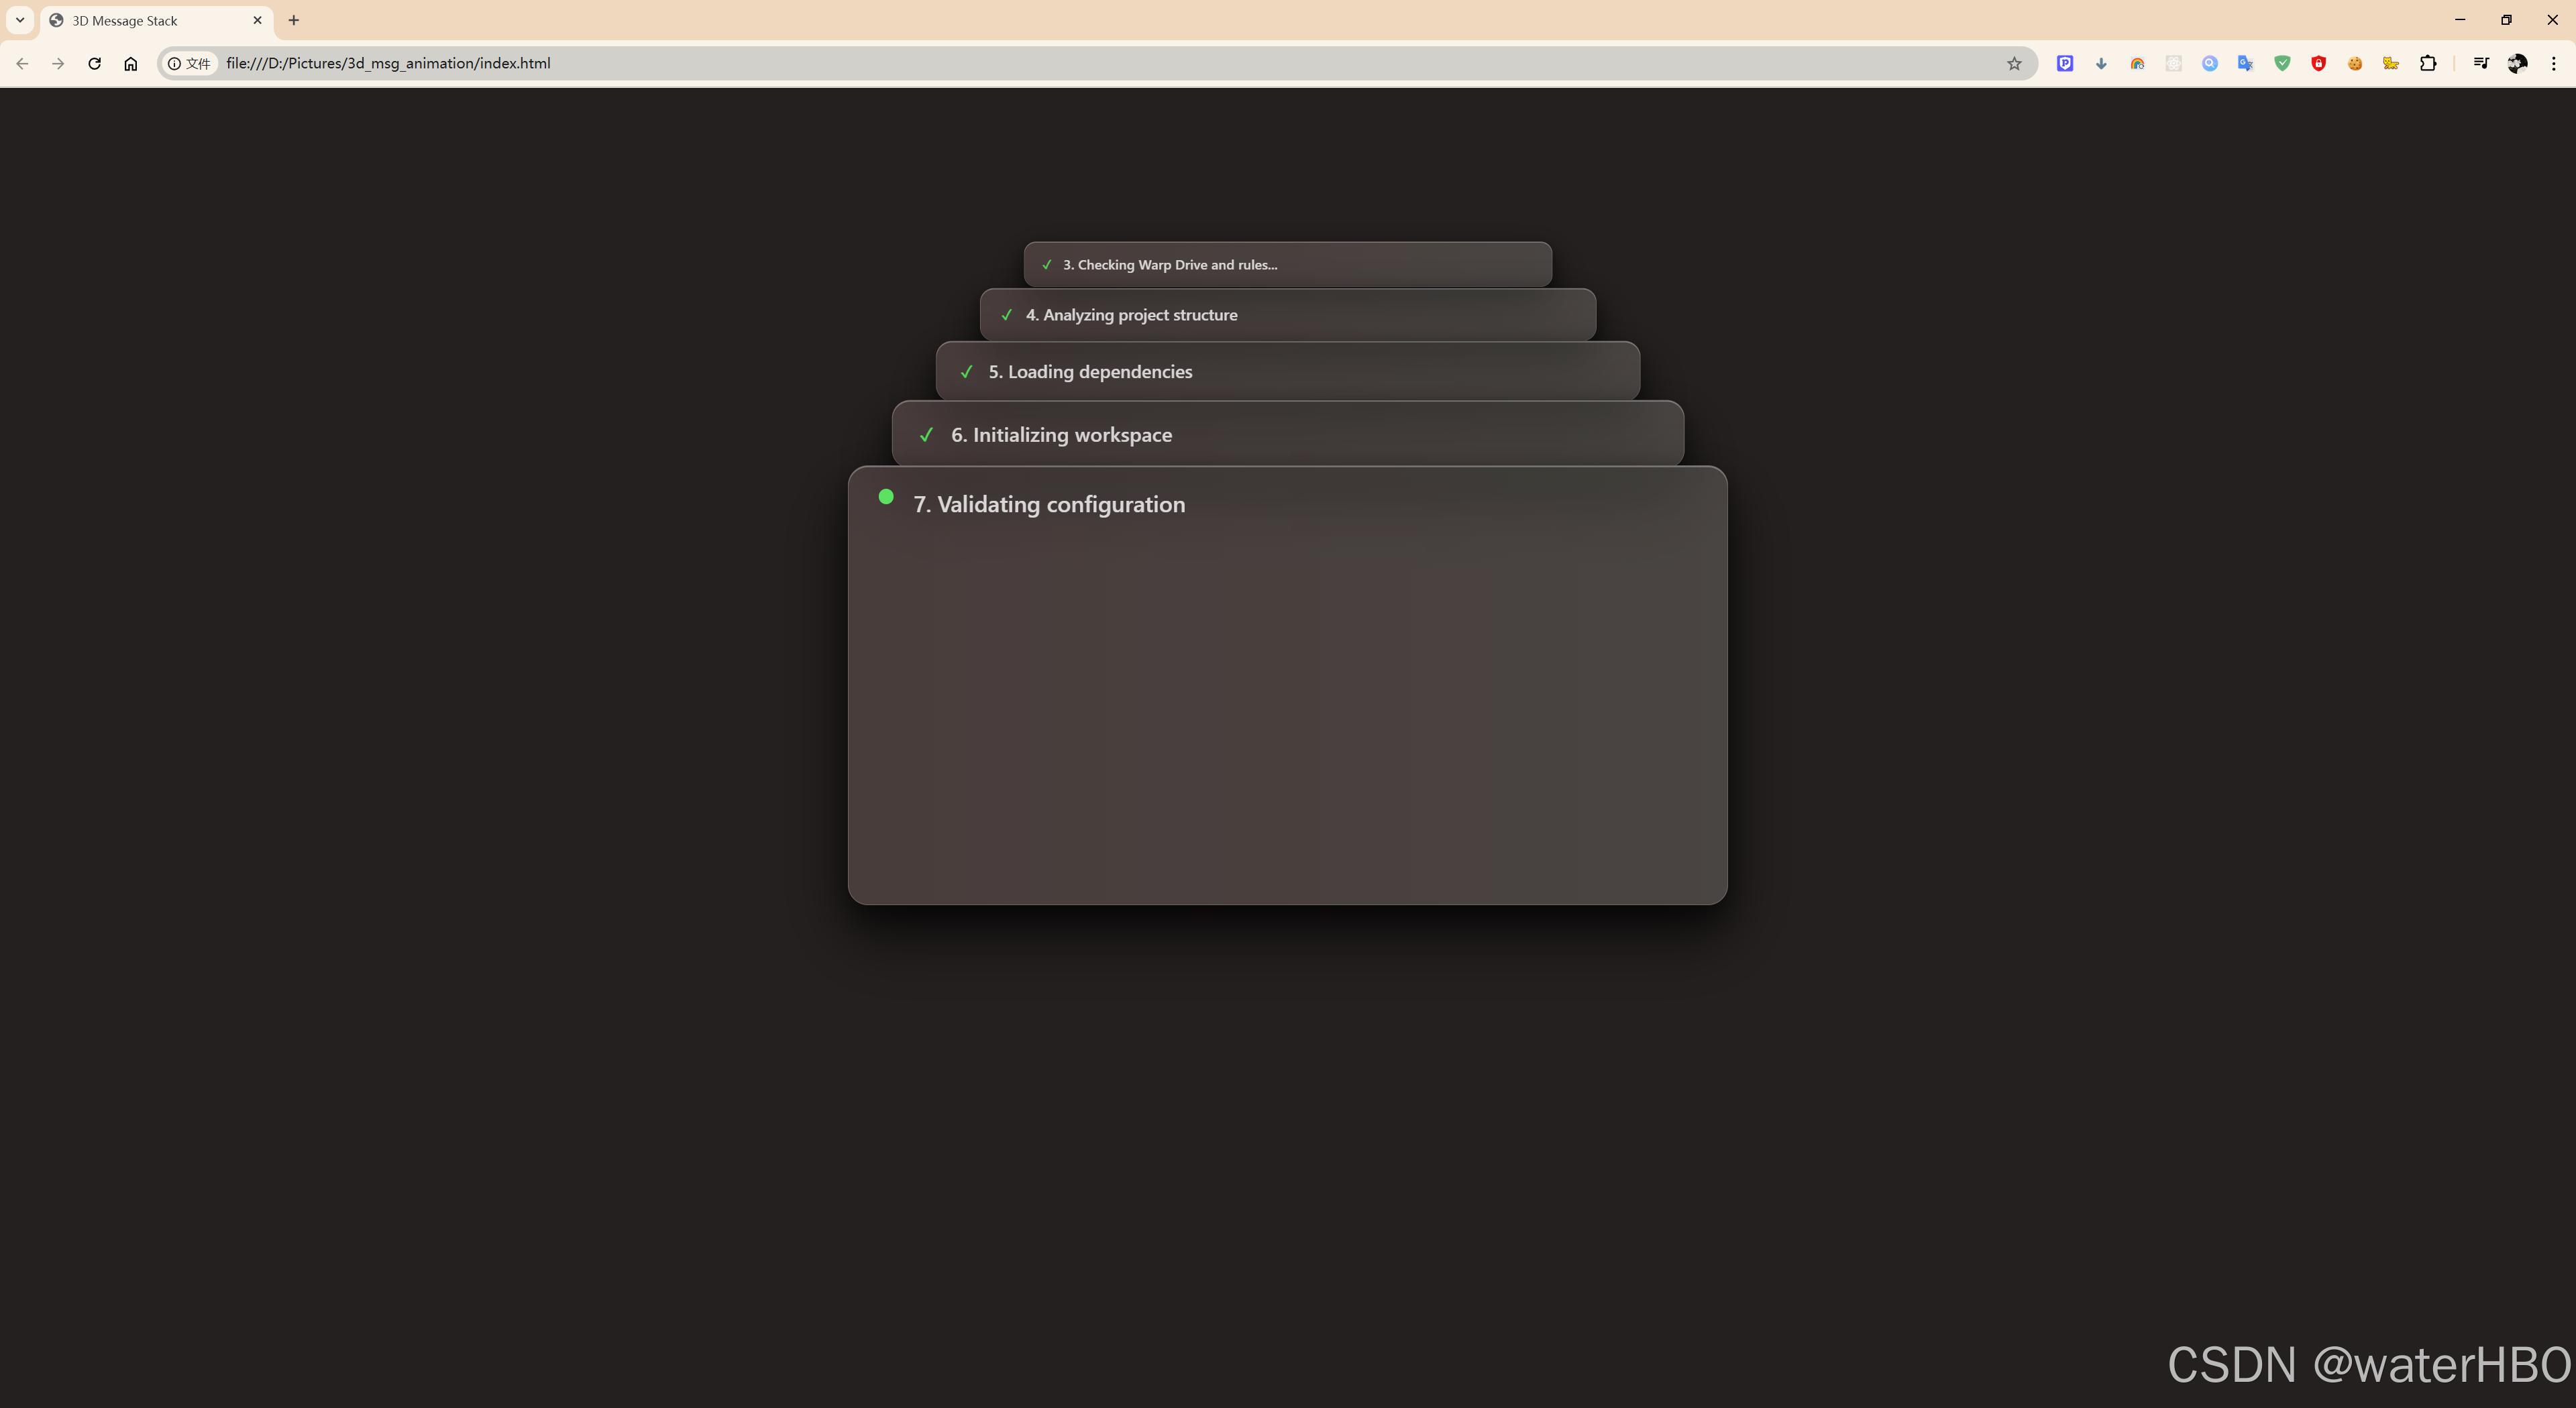The image size is (2576, 1408).
Task: Go to the browser home page
Action: click(130, 63)
